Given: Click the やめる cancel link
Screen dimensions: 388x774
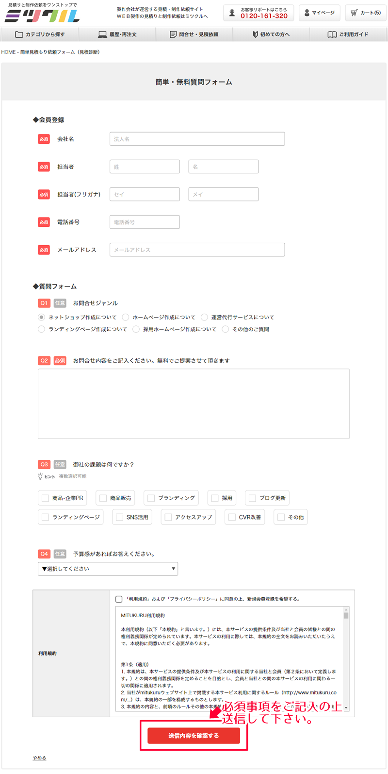Looking at the screenshot, I should tap(39, 758).
